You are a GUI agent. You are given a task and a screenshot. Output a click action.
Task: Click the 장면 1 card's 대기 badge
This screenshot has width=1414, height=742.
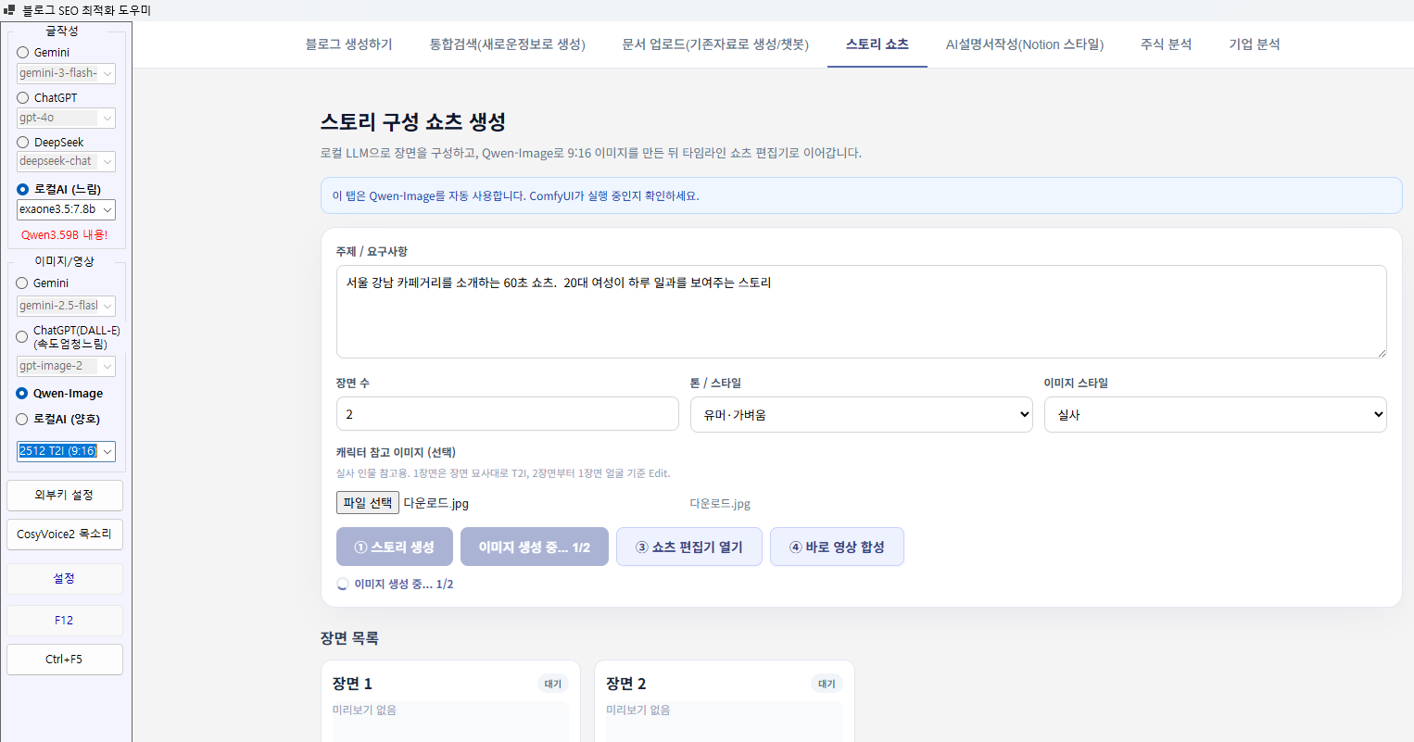pos(553,684)
